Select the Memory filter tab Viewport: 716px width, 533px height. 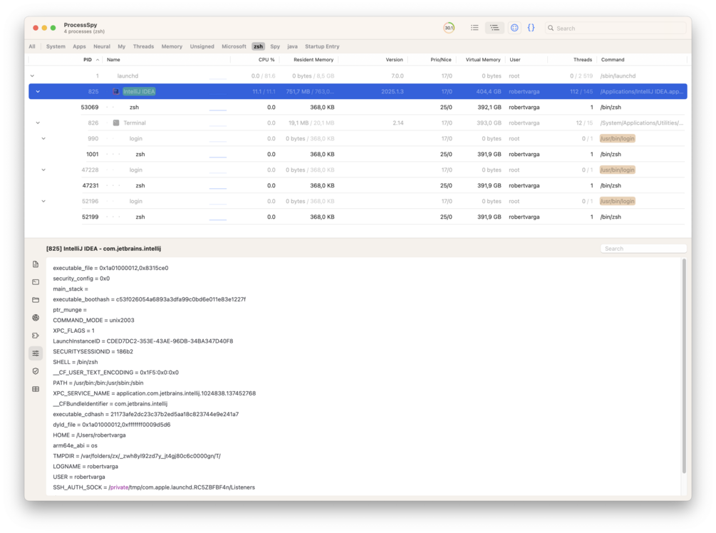pyautogui.click(x=172, y=46)
